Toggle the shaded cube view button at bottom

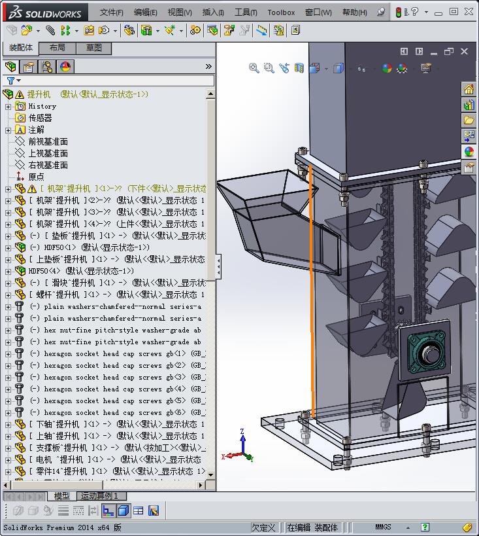(x=124, y=510)
